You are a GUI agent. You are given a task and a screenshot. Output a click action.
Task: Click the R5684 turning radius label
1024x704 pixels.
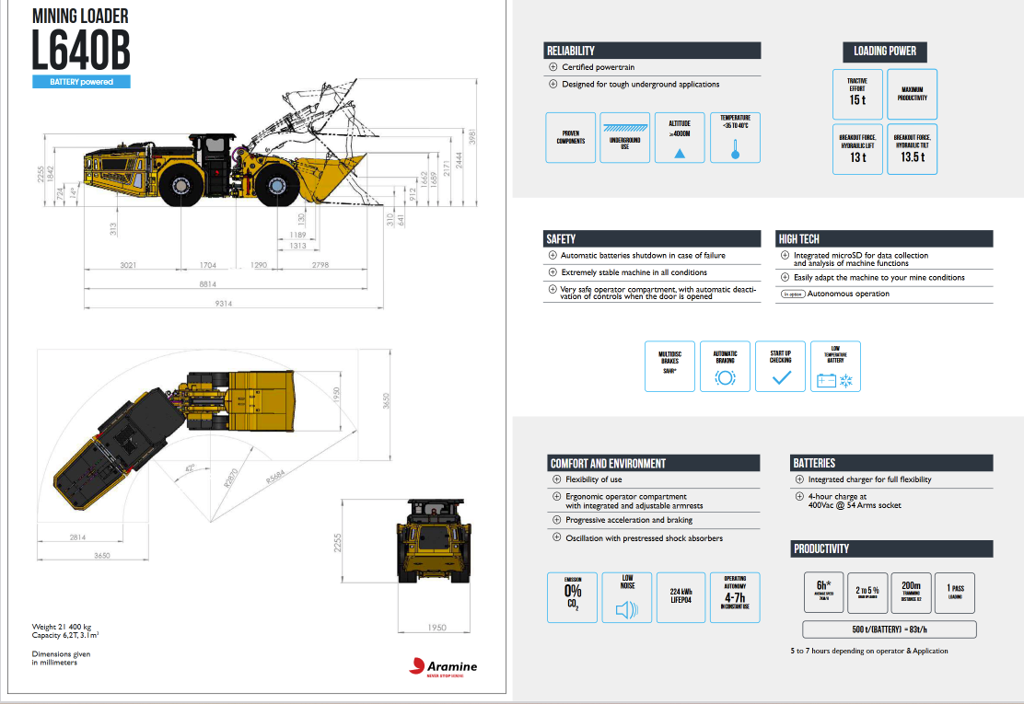point(275,477)
